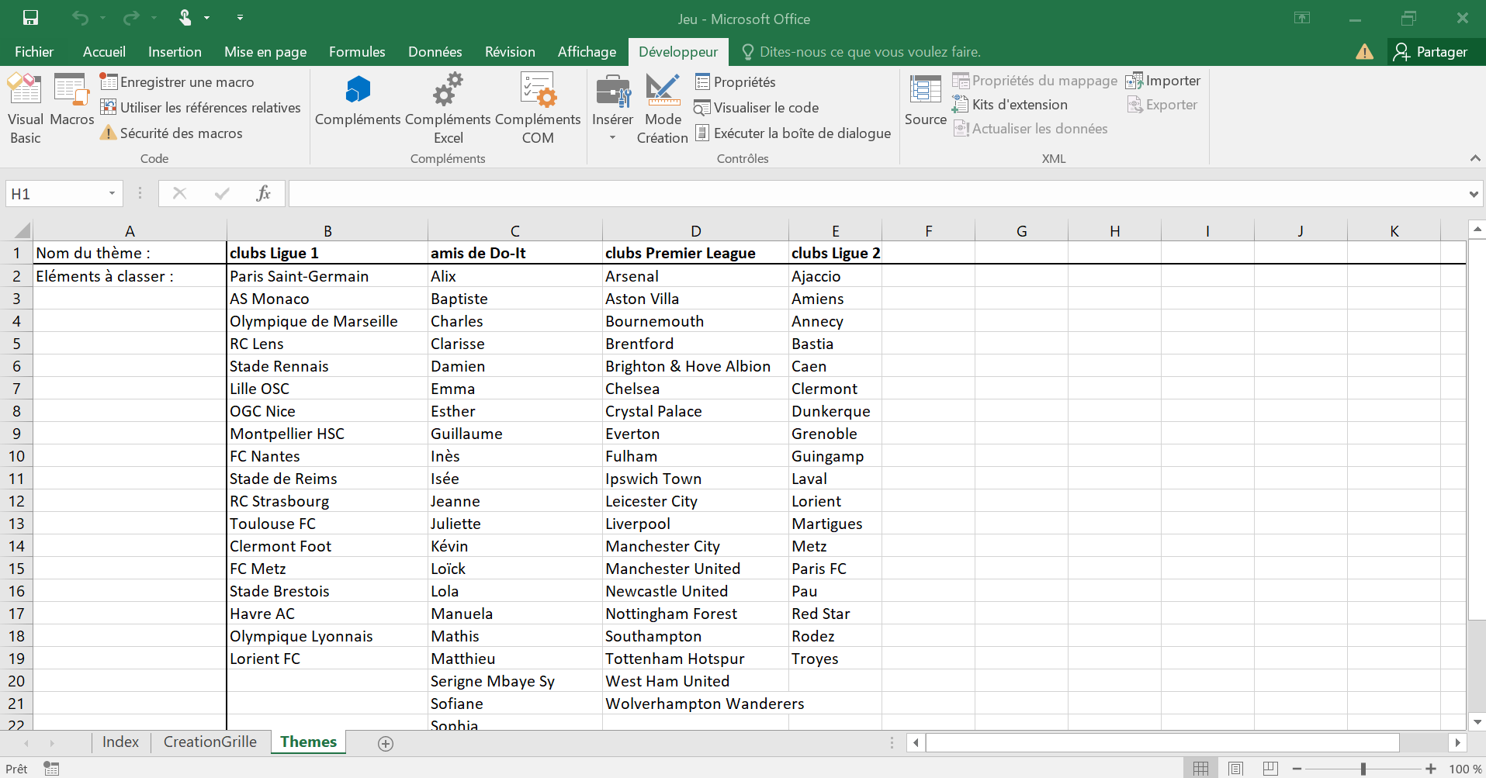Screen dimensions: 1486x778
Task: Open the Fichier tab
Action: coord(34,52)
